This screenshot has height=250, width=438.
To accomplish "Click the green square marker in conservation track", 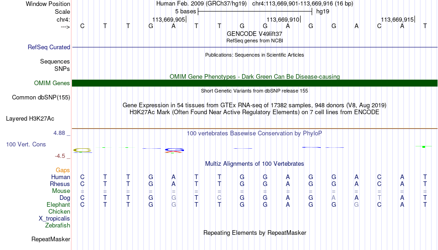I will pyautogui.click(x=424, y=147).
